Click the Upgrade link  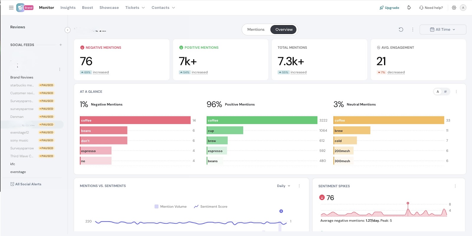pyautogui.click(x=389, y=8)
